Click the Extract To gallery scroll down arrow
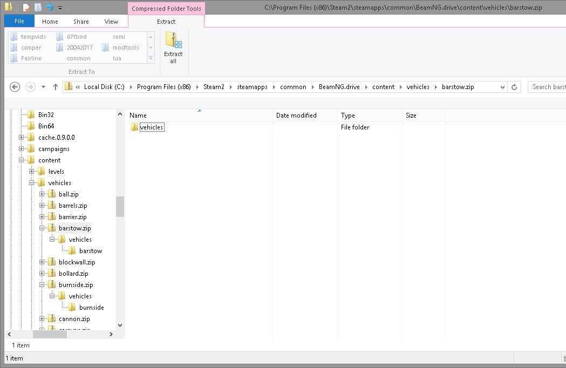This screenshot has height=368, width=566. point(151,47)
